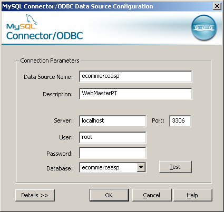Click the Data Source Name label
Image resolution: width=224 pixels, height=212 pixels.
point(48,77)
